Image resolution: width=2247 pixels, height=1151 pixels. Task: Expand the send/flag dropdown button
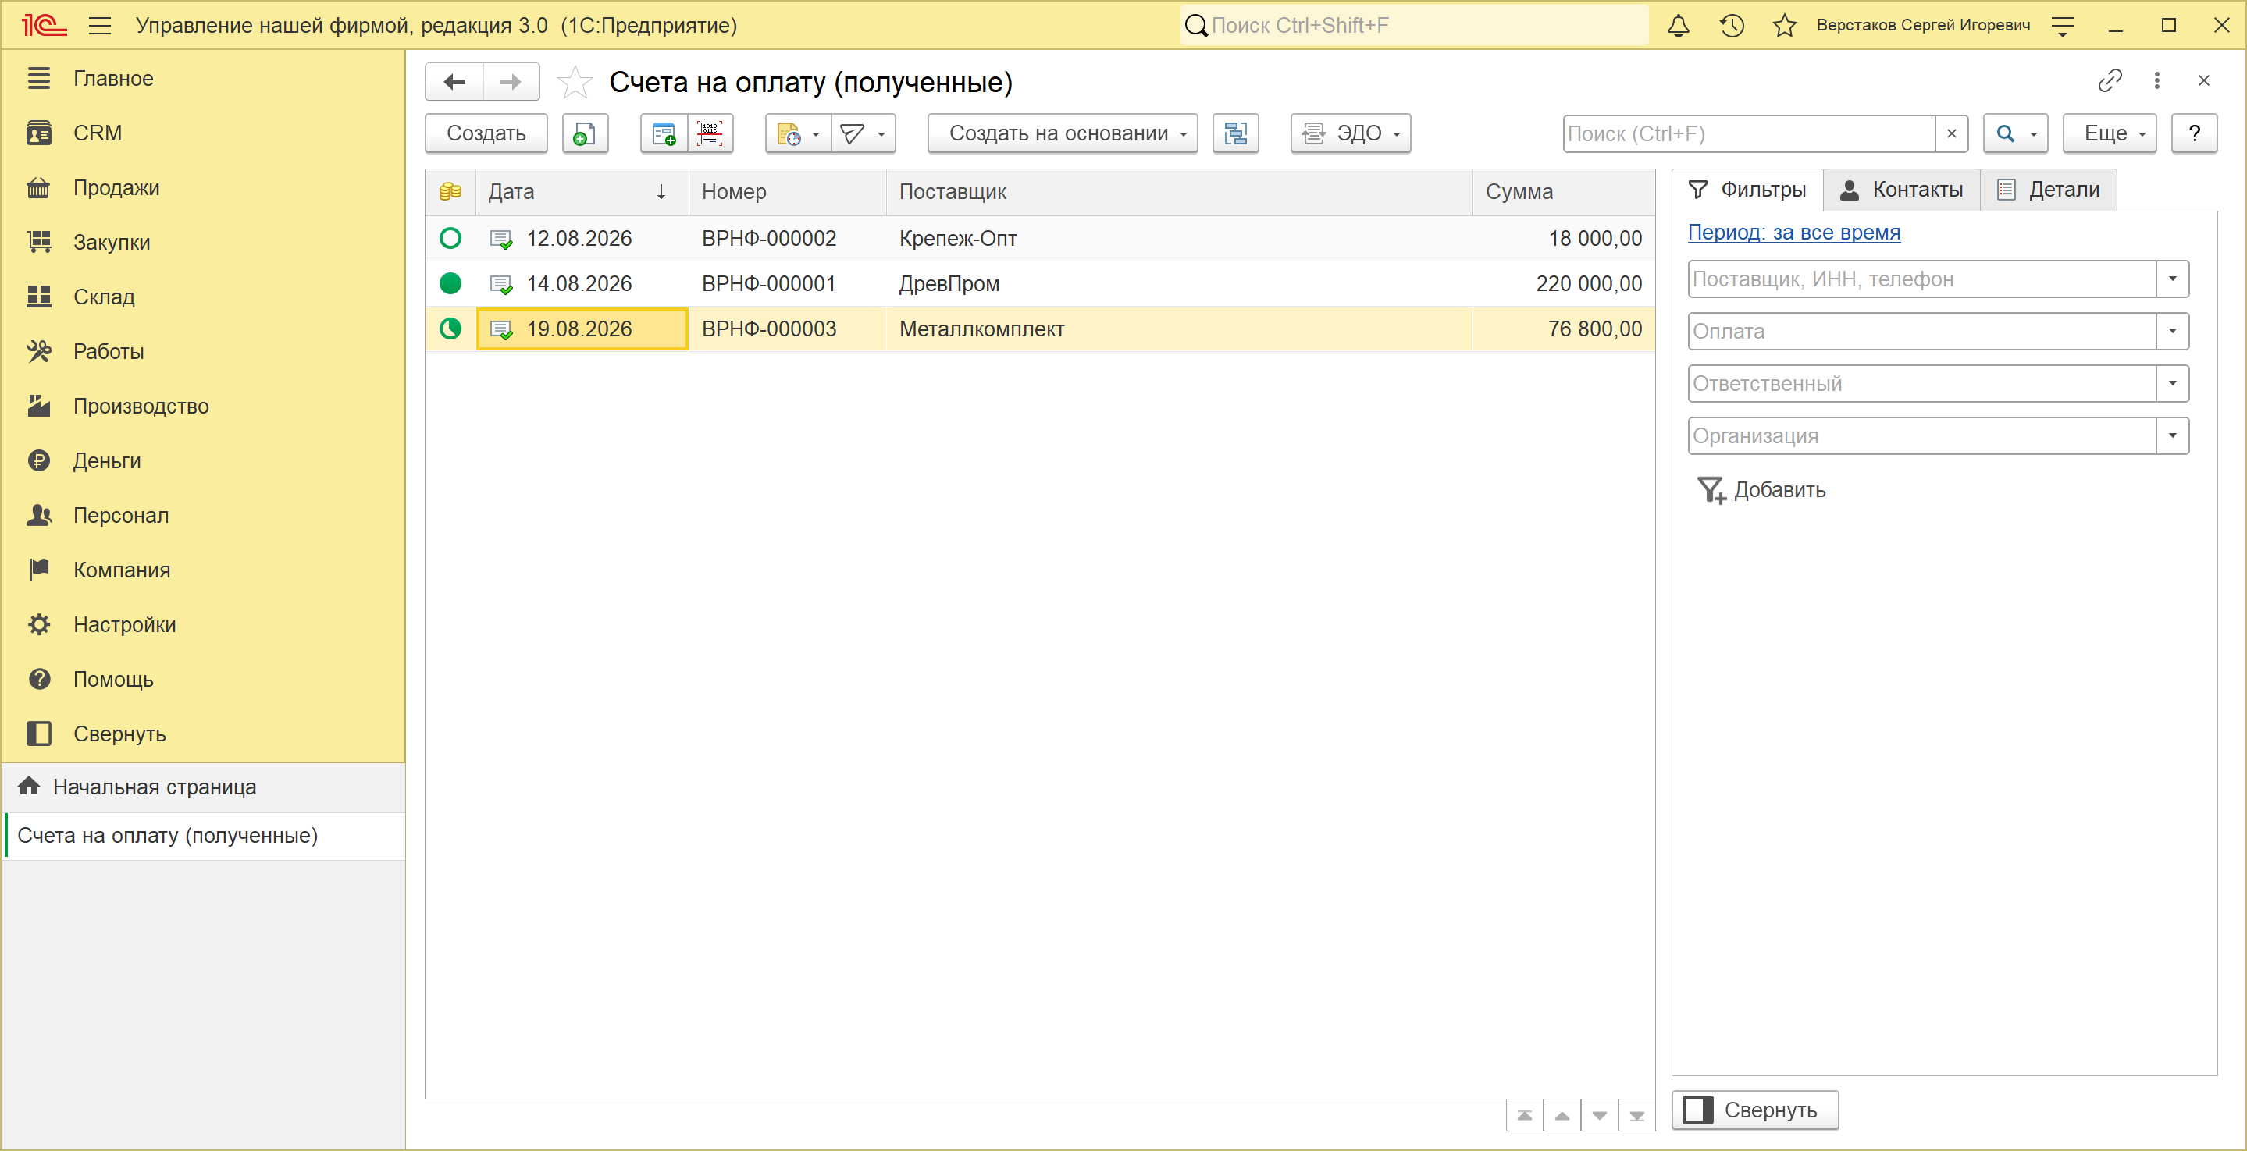click(x=864, y=133)
